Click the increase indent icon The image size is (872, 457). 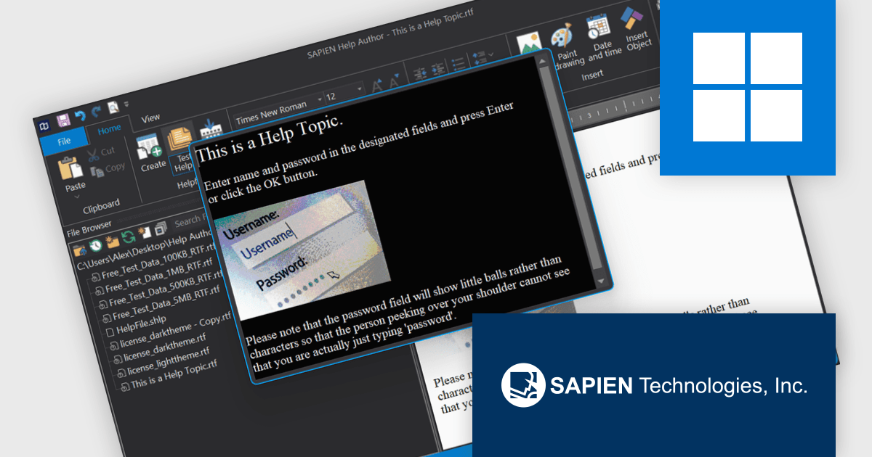[438, 70]
